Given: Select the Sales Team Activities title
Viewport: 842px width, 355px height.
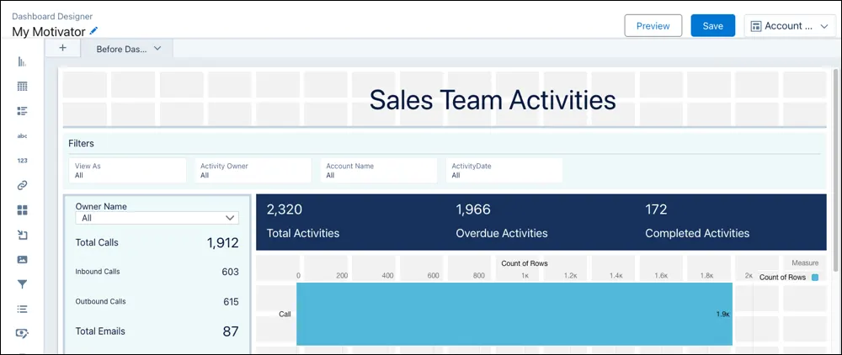Looking at the screenshot, I should tap(493, 100).
